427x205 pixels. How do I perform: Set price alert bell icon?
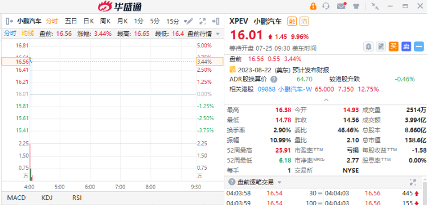[368, 47]
